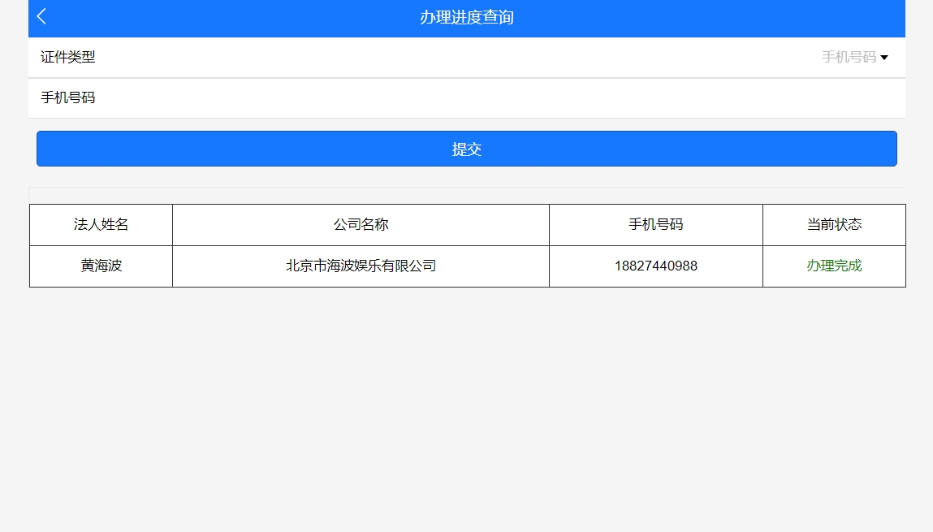Viewport: 933px width, 532px height.
Task: Click the gray strip above results table
Action: coord(466,195)
